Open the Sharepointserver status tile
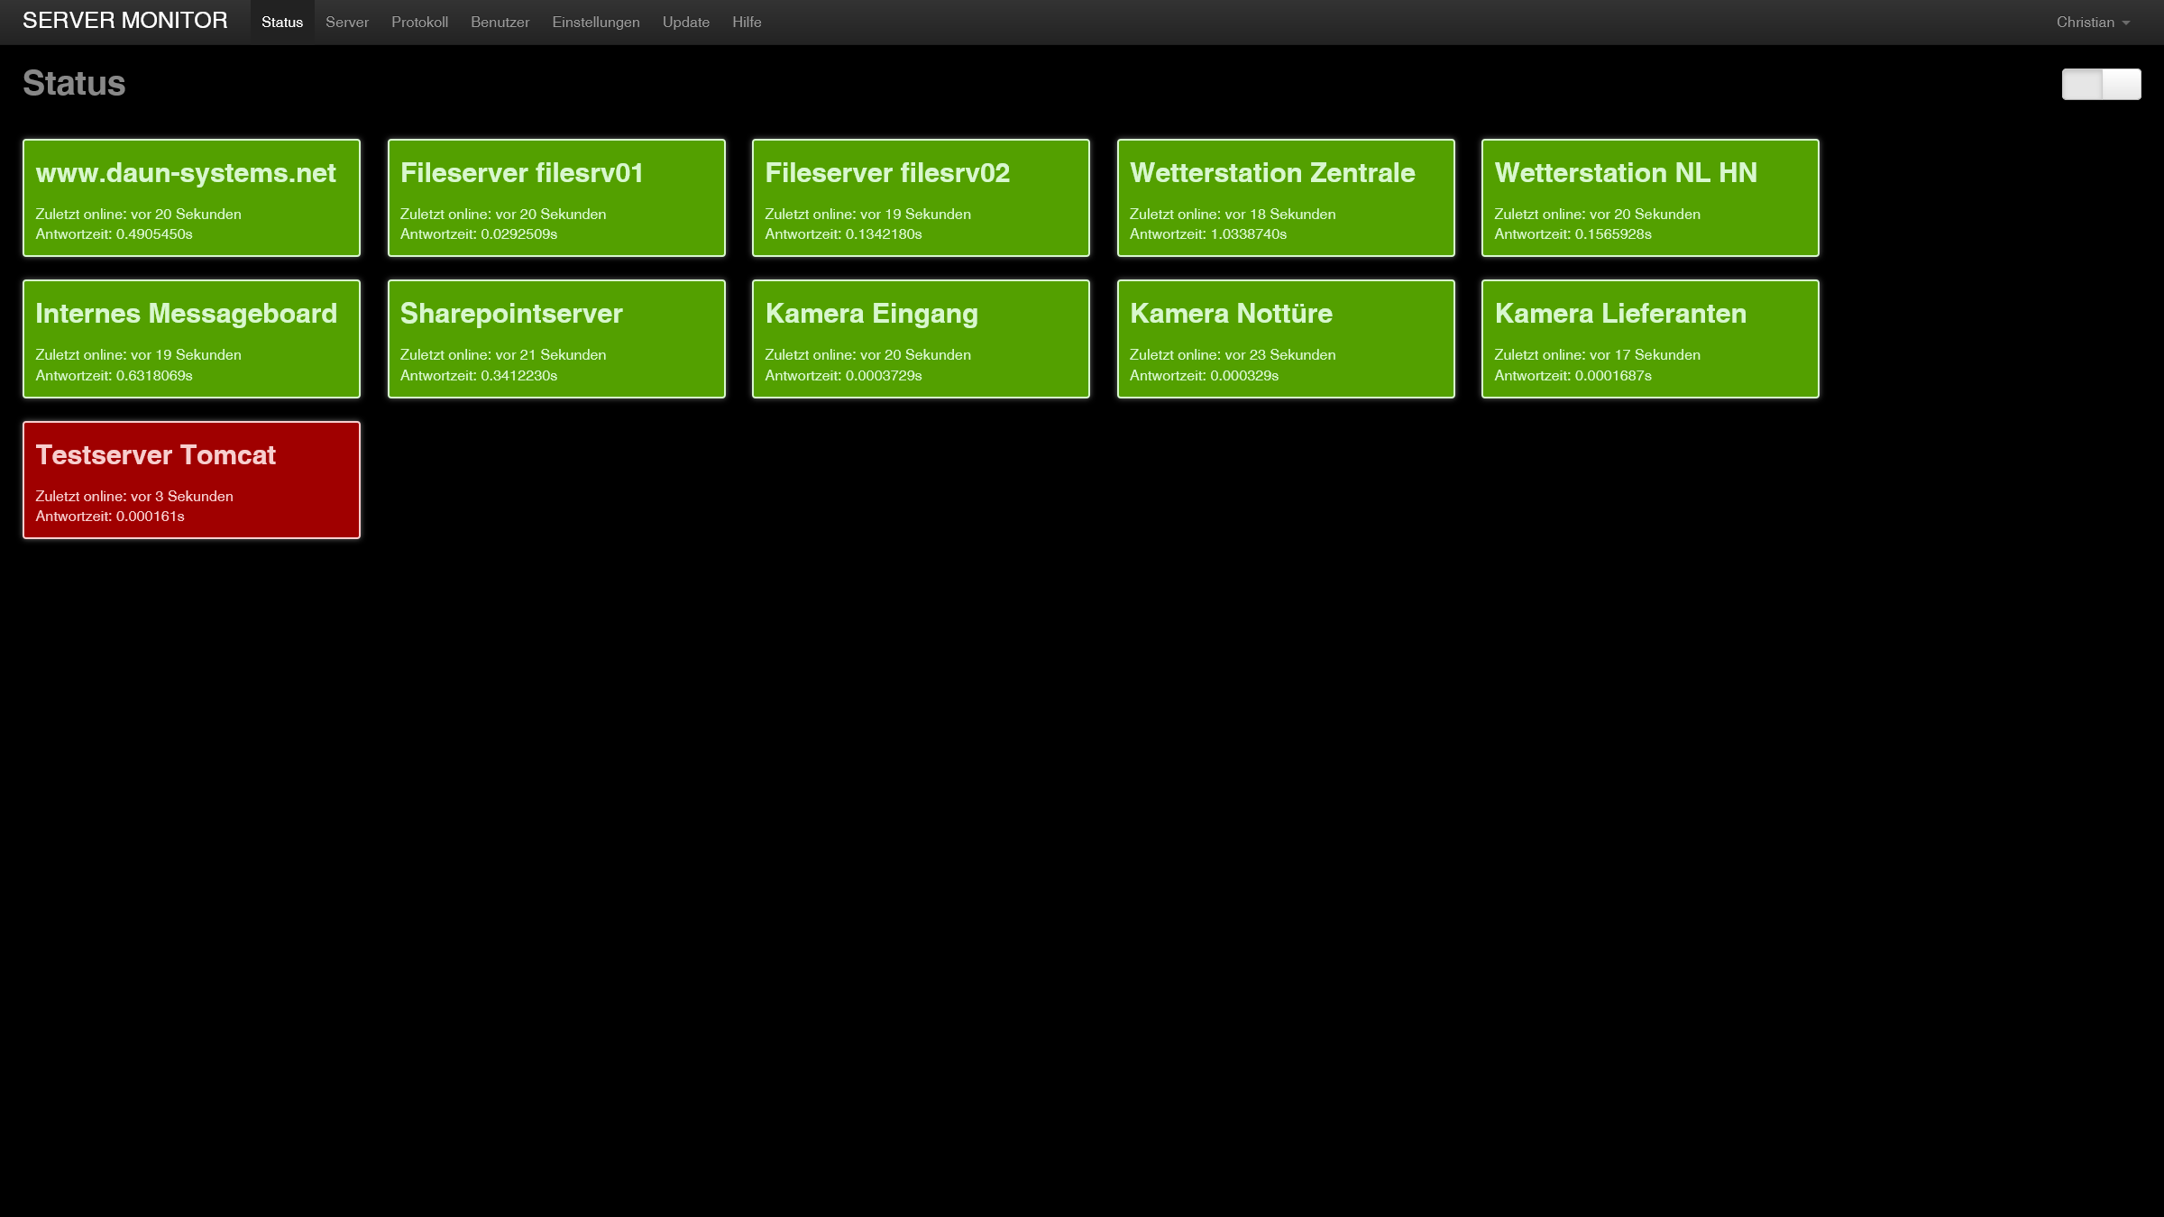 [556, 338]
